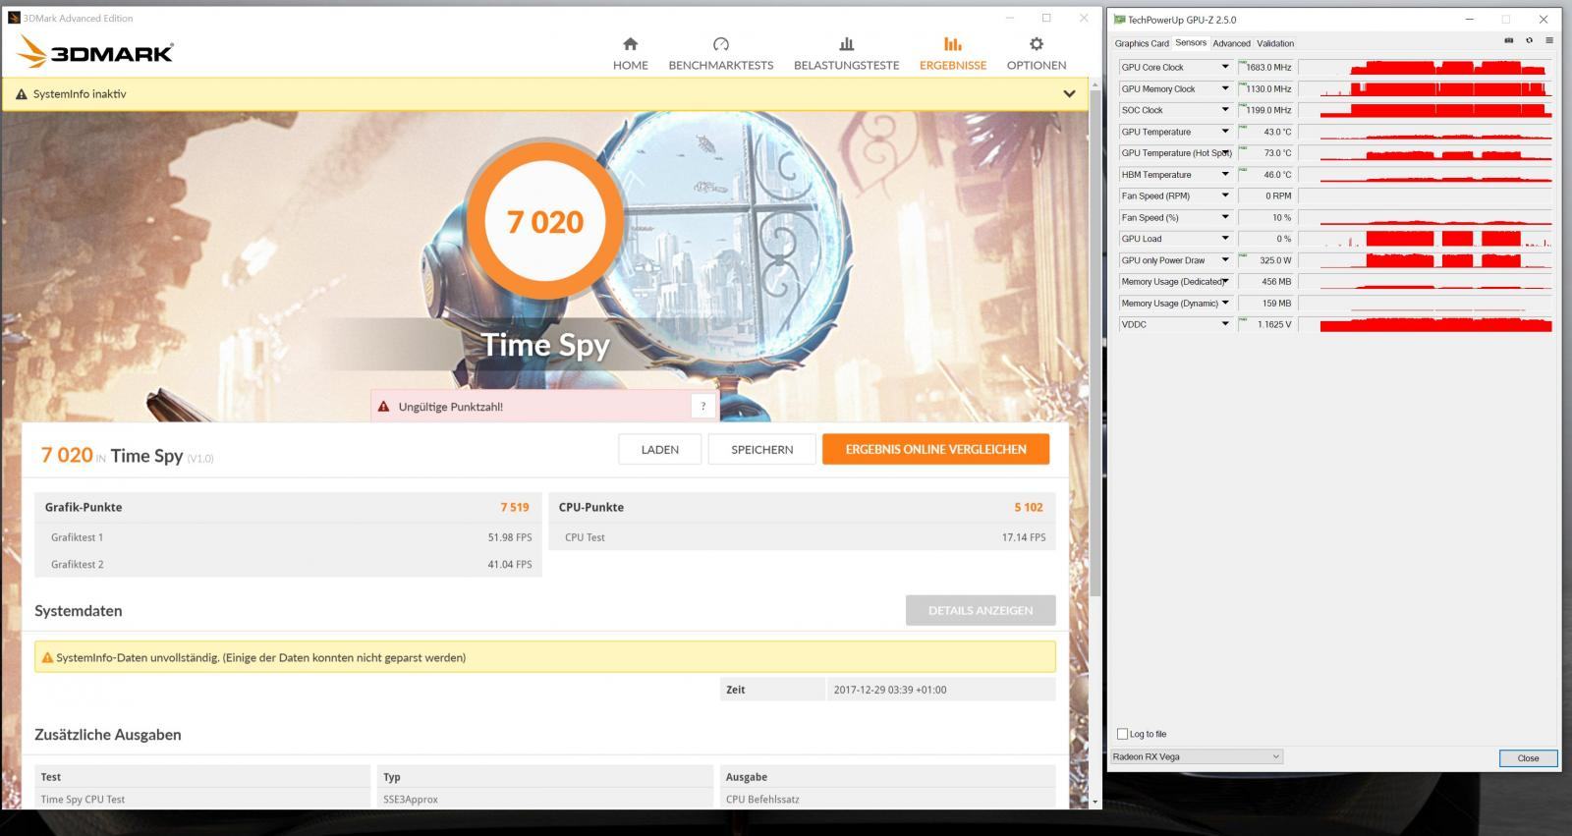Viewport: 1572px width, 836px height.
Task: Open the Fan Speed (RPM) dropdown
Action: tap(1225, 195)
